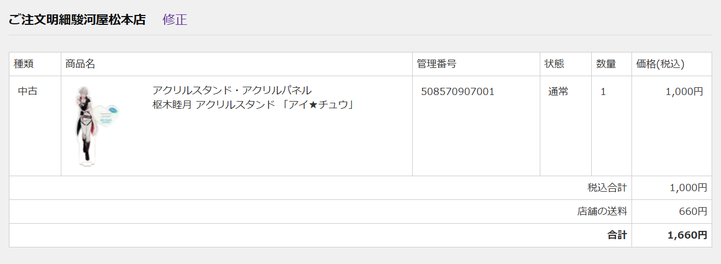Viewport: 721px width, 264px height.
Task: Click the category text アクリルスタンド・アクリルパネル
Action: coord(232,90)
